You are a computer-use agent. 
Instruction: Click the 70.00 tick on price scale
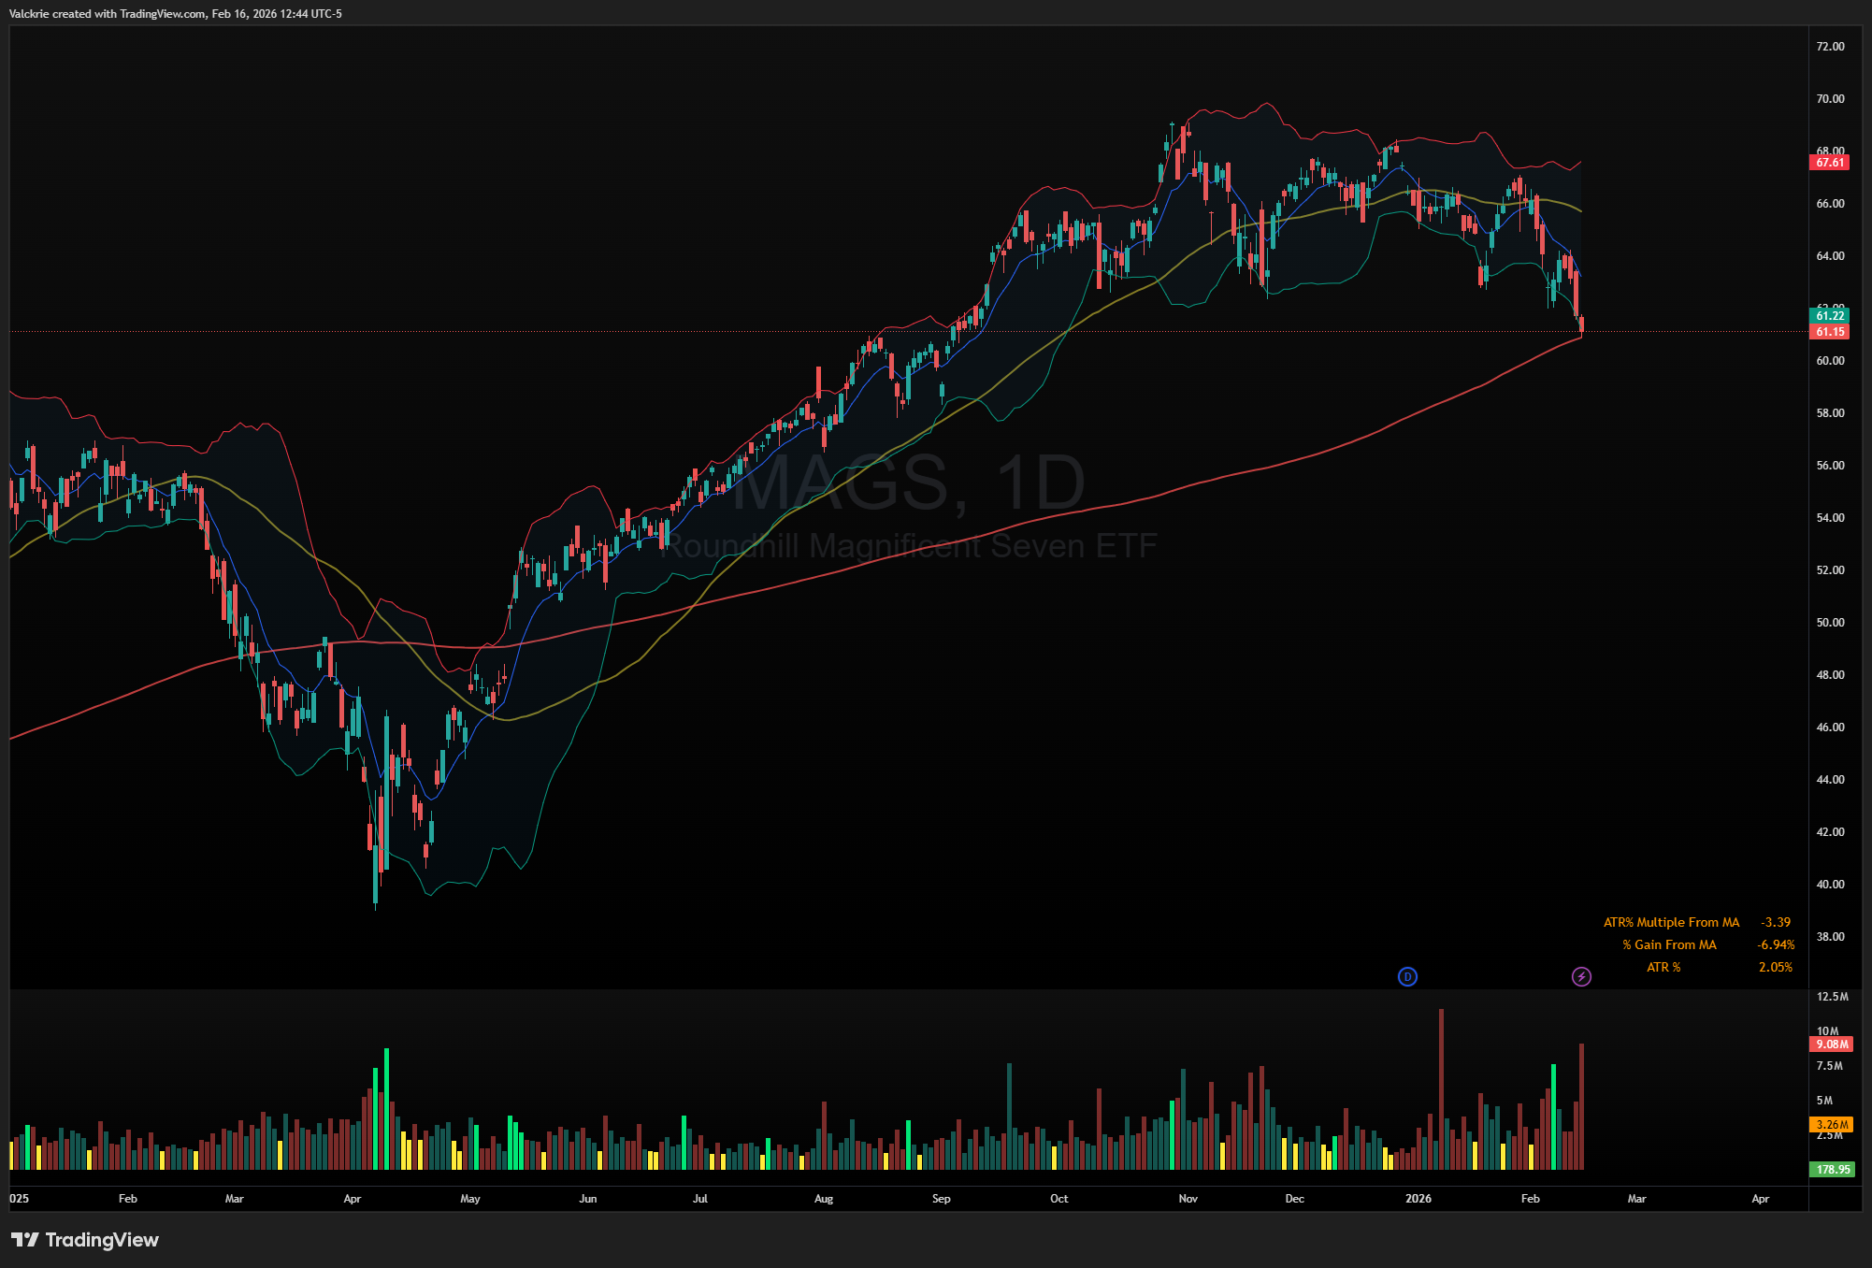pyautogui.click(x=1830, y=98)
